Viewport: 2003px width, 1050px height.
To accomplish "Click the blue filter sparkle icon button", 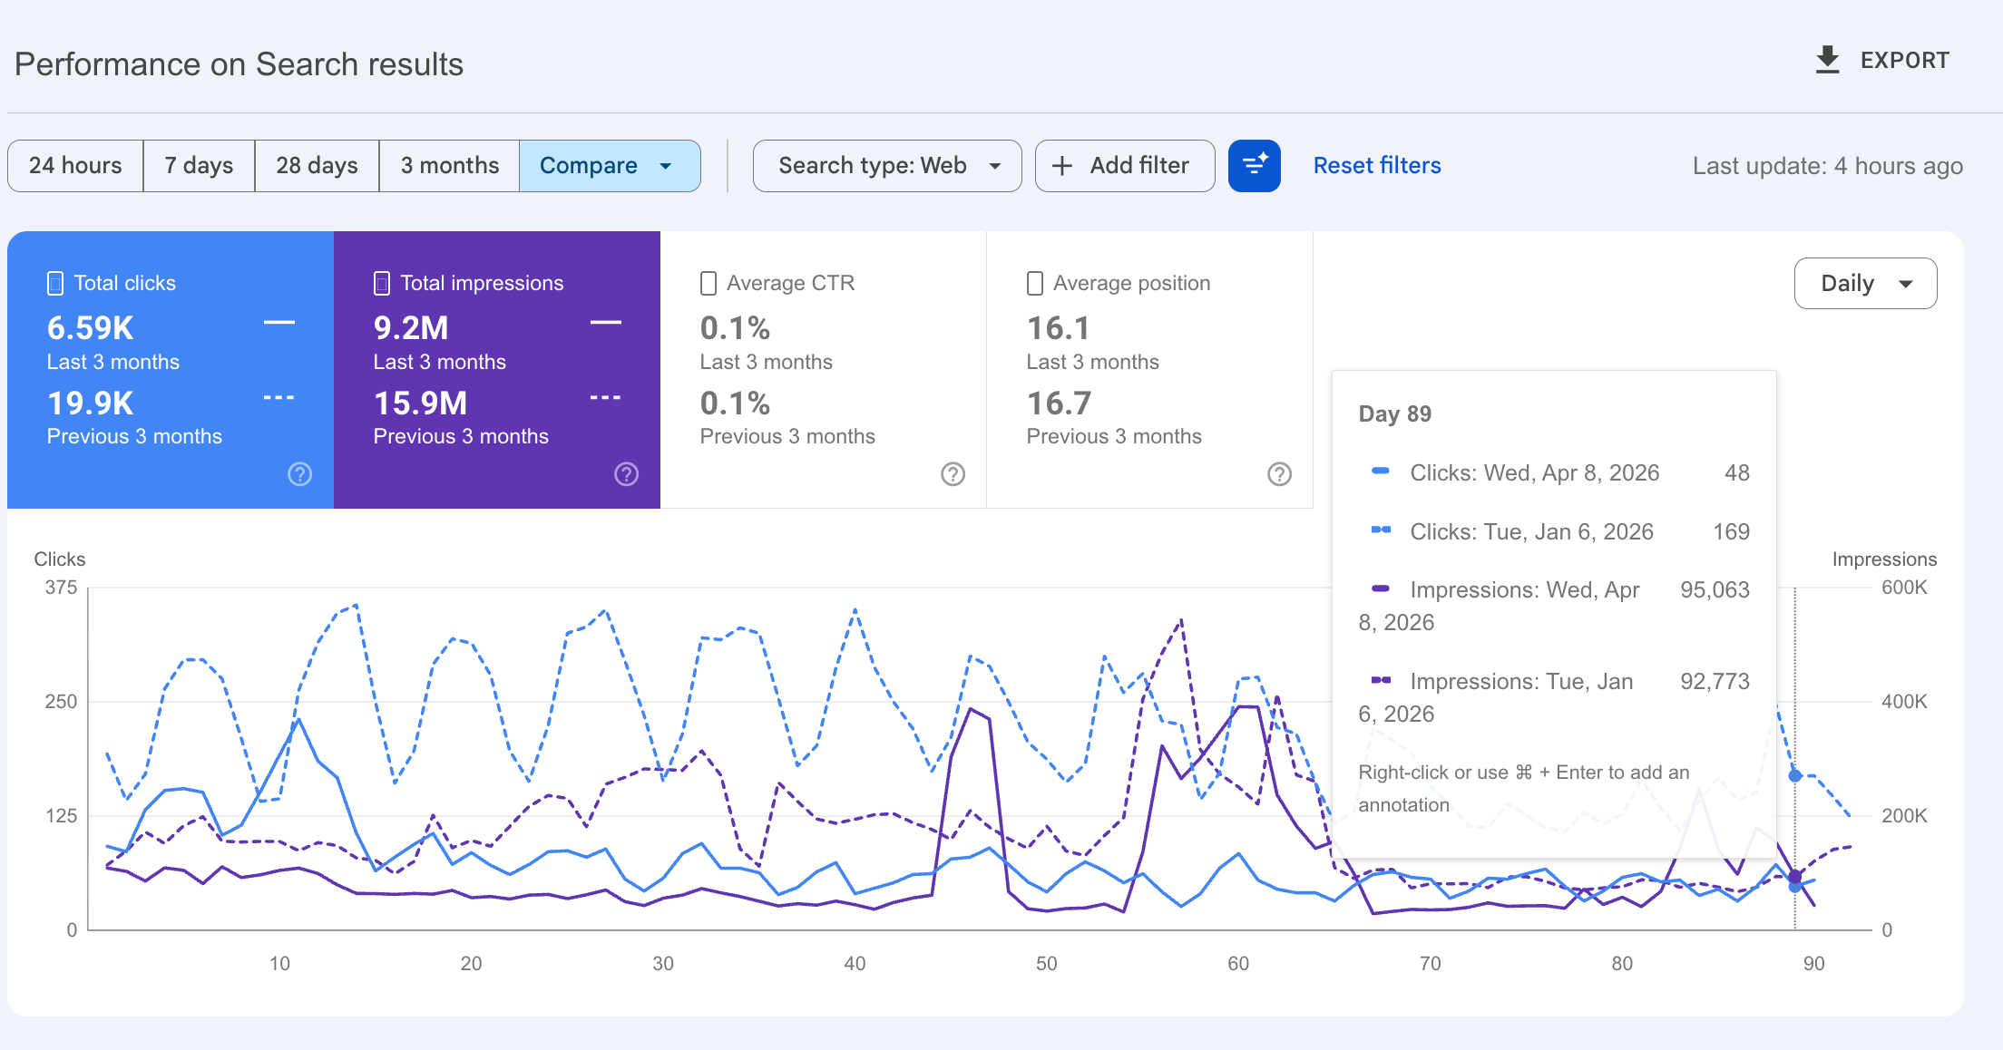I will 1254,166.
